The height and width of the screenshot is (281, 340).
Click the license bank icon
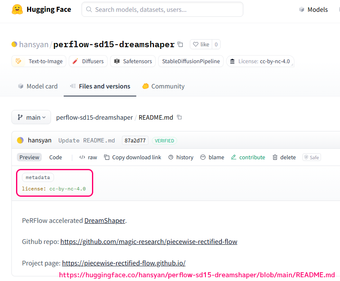coord(232,61)
